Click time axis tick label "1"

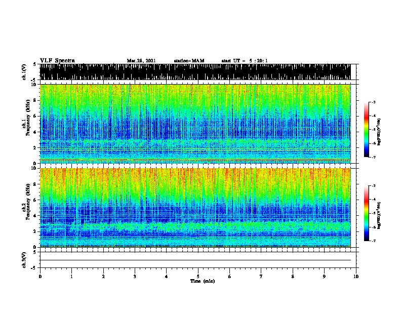tap(71, 277)
